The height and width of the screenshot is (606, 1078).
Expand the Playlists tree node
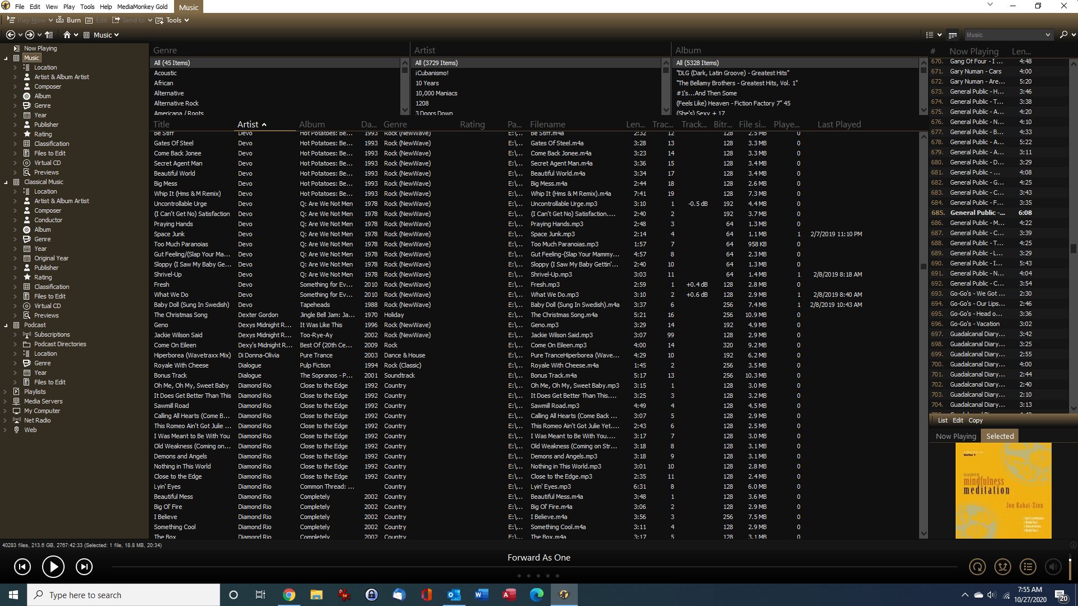[x=6, y=392]
